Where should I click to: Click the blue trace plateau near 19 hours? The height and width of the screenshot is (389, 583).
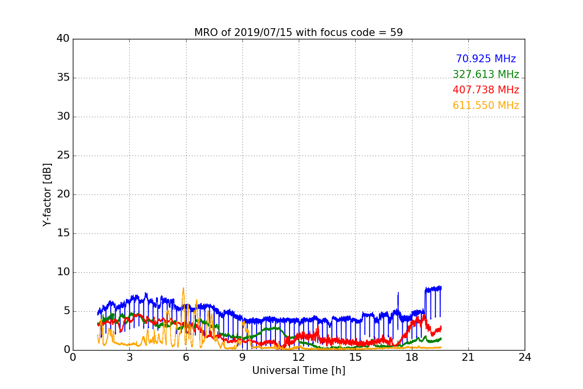(433, 289)
